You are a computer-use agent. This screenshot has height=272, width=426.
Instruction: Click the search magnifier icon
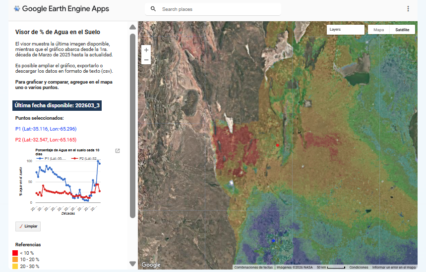pyautogui.click(x=153, y=9)
